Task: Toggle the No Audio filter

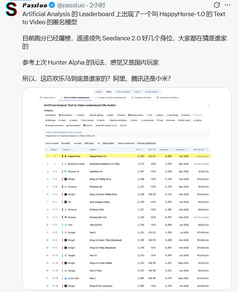Action: 77,143
